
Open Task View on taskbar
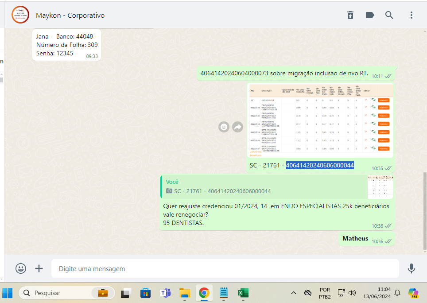pos(126,293)
